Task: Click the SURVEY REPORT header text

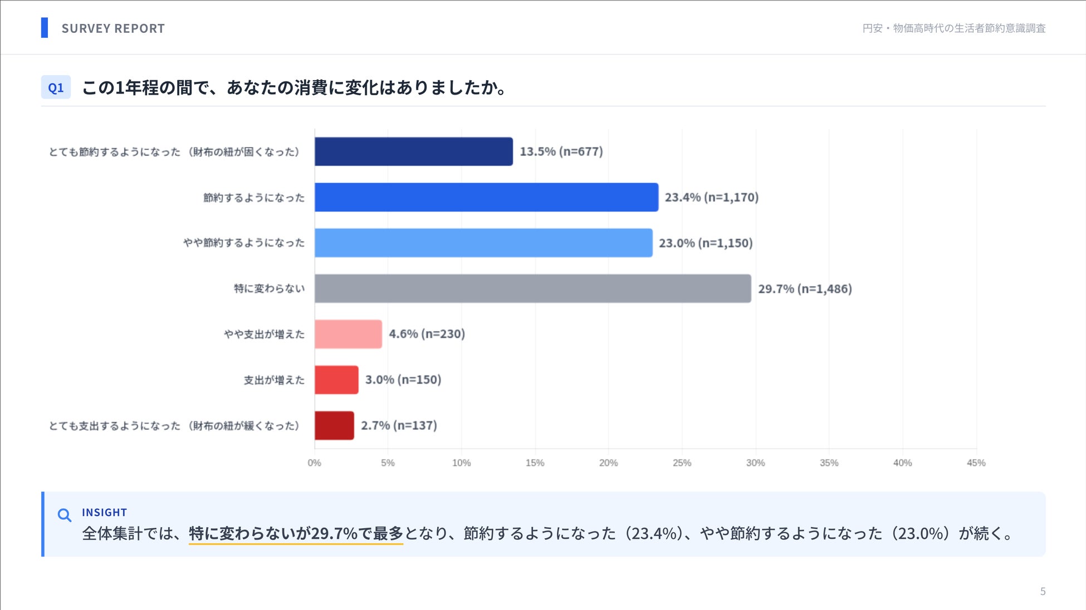Action: click(113, 28)
